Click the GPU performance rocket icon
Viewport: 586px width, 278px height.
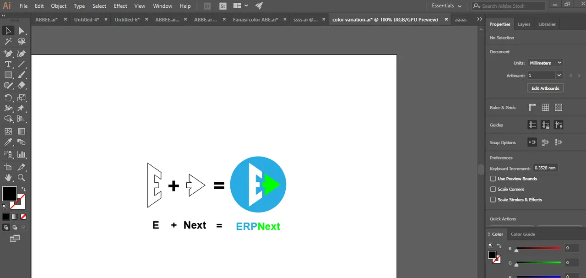(x=259, y=6)
